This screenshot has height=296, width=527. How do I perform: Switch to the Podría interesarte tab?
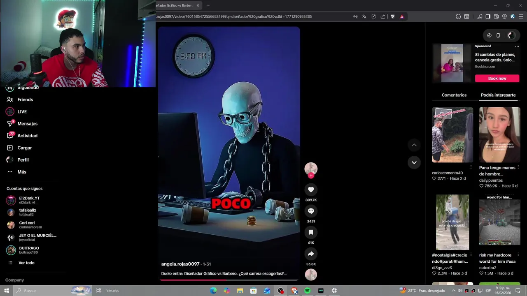point(498,95)
